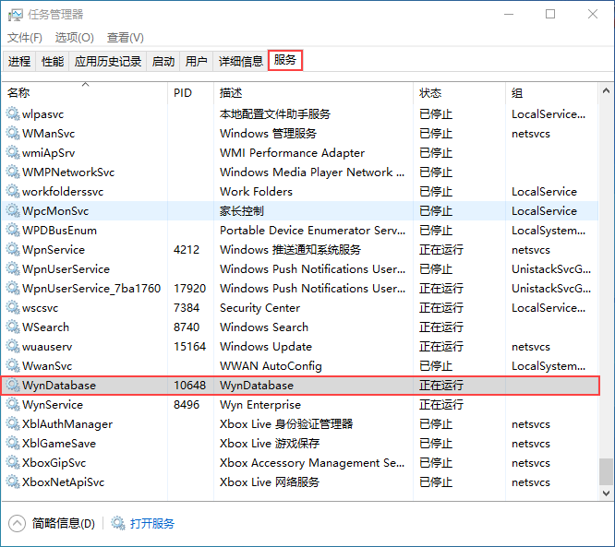The height and width of the screenshot is (547, 615).
Task: Switch to the 用户 tab
Action: click(196, 61)
